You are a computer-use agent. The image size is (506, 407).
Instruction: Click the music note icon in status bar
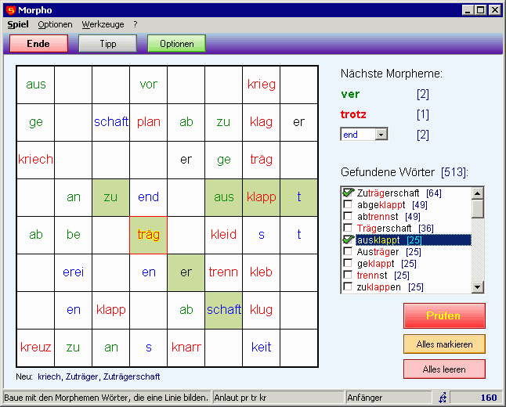coord(443,398)
